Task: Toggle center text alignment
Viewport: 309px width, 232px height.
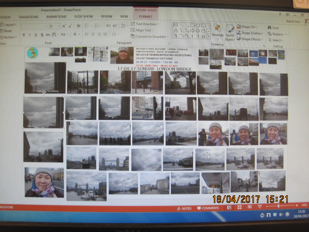Action: click(x=93, y=34)
